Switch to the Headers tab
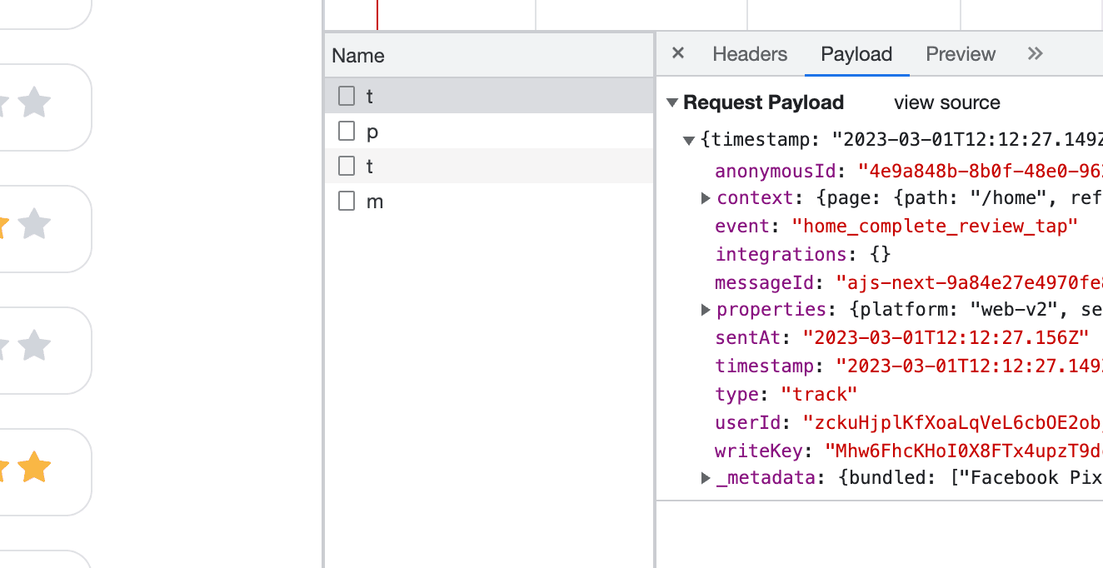The width and height of the screenshot is (1103, 568). click(x=750, y=54)
